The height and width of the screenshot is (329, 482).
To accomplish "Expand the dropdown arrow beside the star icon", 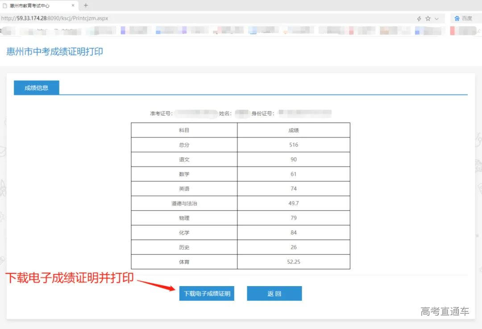I will 436,18.
